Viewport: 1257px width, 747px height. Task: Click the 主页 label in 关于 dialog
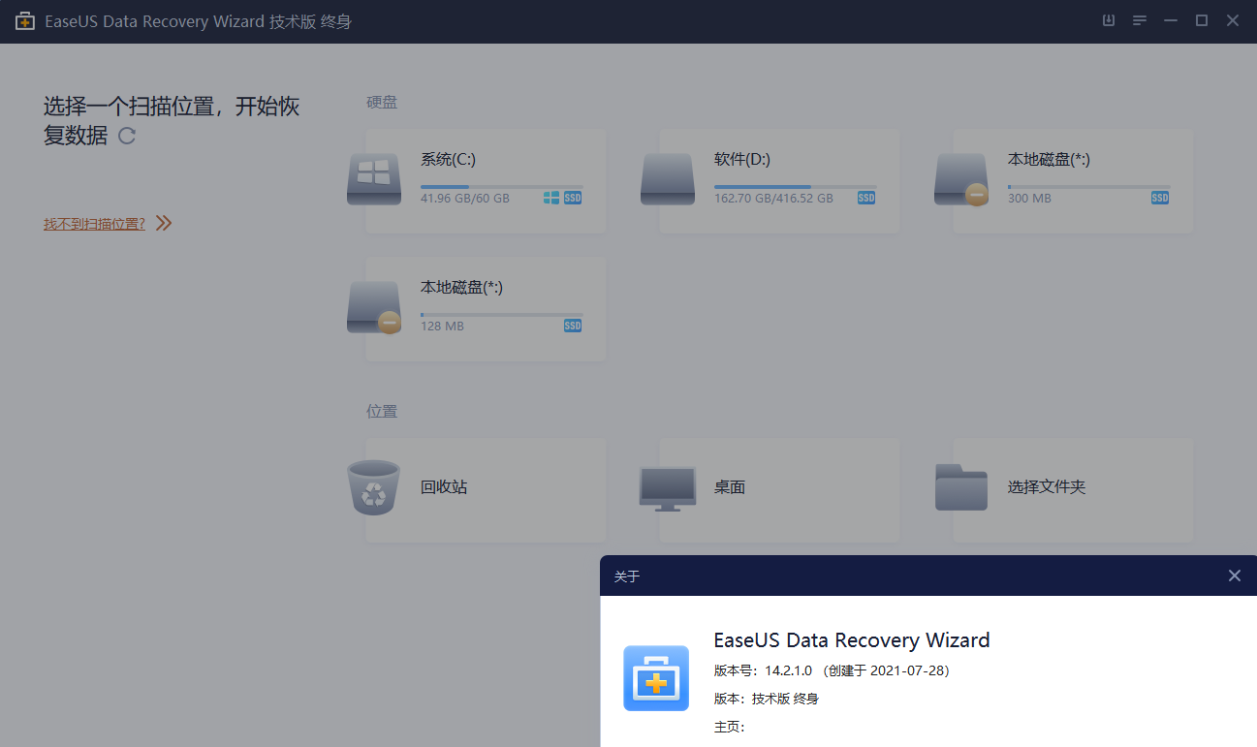(x=729, y=727)
